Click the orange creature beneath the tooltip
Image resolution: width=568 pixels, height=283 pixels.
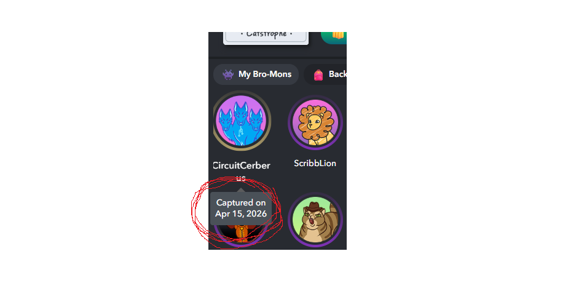(241, 233)
